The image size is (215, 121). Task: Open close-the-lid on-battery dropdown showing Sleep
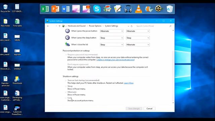pyautogui.click(x=112, y=45)
